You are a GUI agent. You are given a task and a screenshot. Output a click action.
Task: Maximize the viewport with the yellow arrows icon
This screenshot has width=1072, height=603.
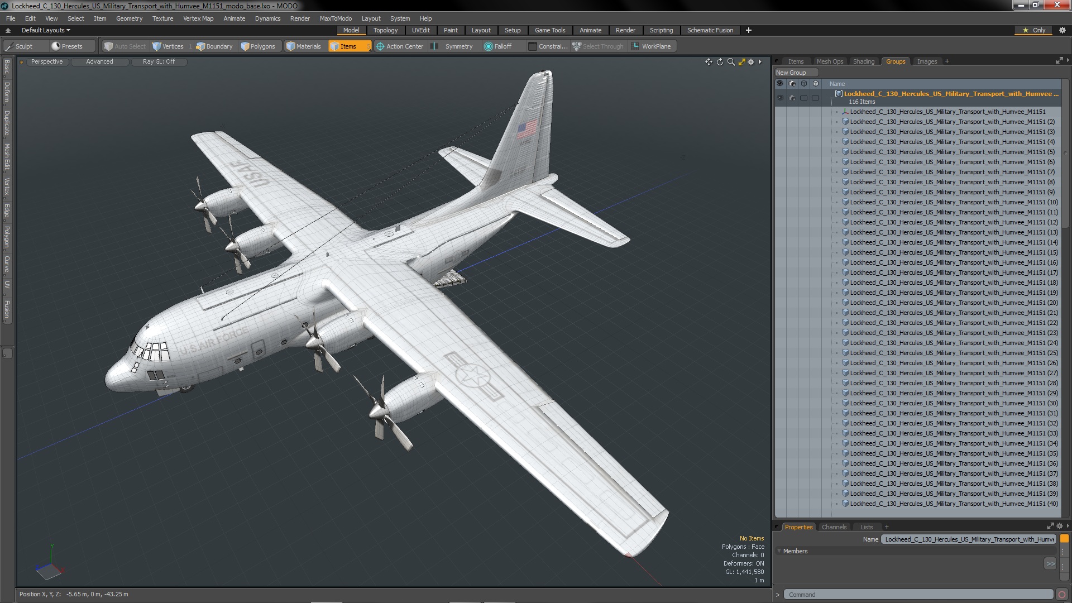click(741, 62)
